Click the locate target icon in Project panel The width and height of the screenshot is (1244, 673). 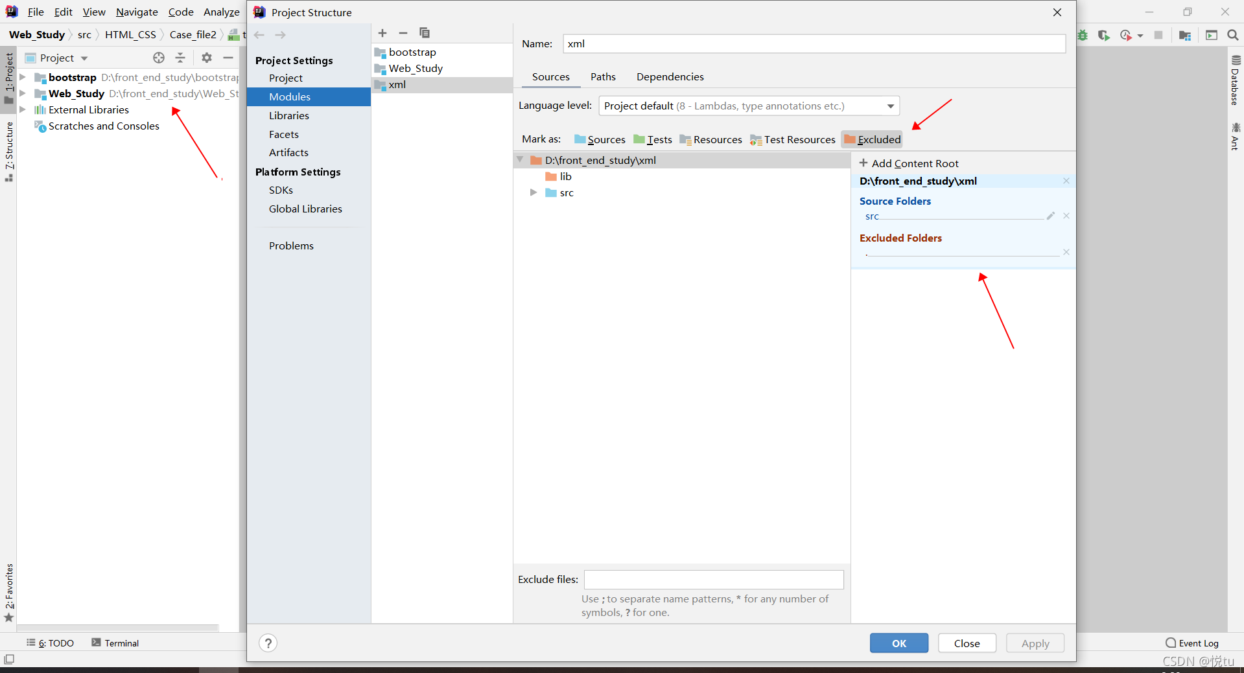(x=159, y=58)
